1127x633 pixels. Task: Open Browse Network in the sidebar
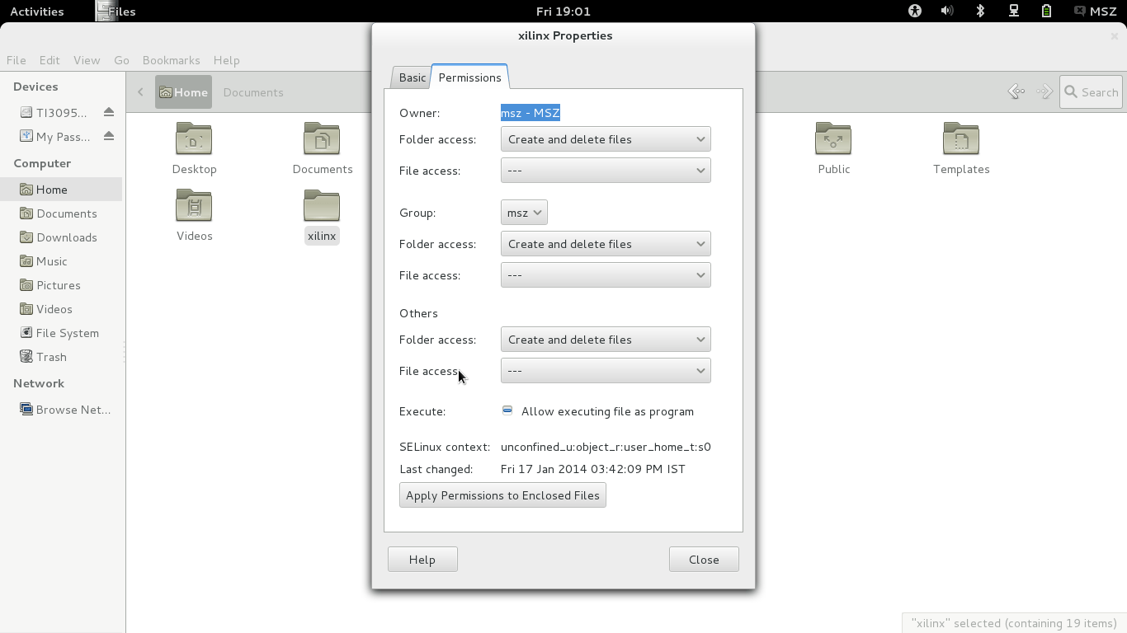click(x=61, y=410)
